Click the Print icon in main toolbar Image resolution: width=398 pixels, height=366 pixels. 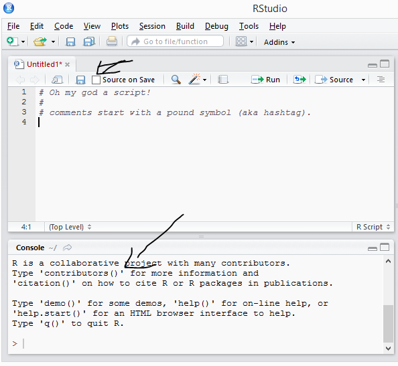click(112, 41)
